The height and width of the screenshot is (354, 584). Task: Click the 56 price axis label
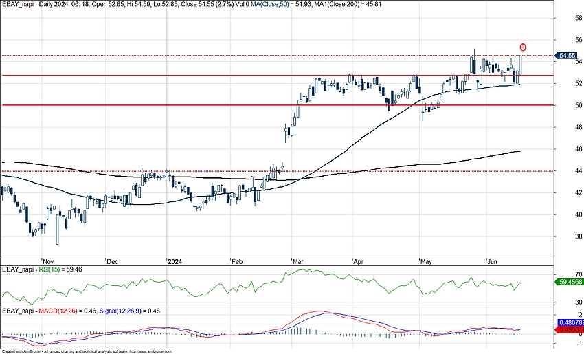coord(579,39)
